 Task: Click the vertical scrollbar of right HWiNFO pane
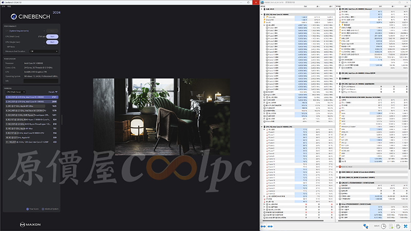click(409, 89)
